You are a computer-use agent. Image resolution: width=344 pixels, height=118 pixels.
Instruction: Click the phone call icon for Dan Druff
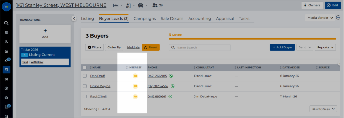(x=171, y=76)
